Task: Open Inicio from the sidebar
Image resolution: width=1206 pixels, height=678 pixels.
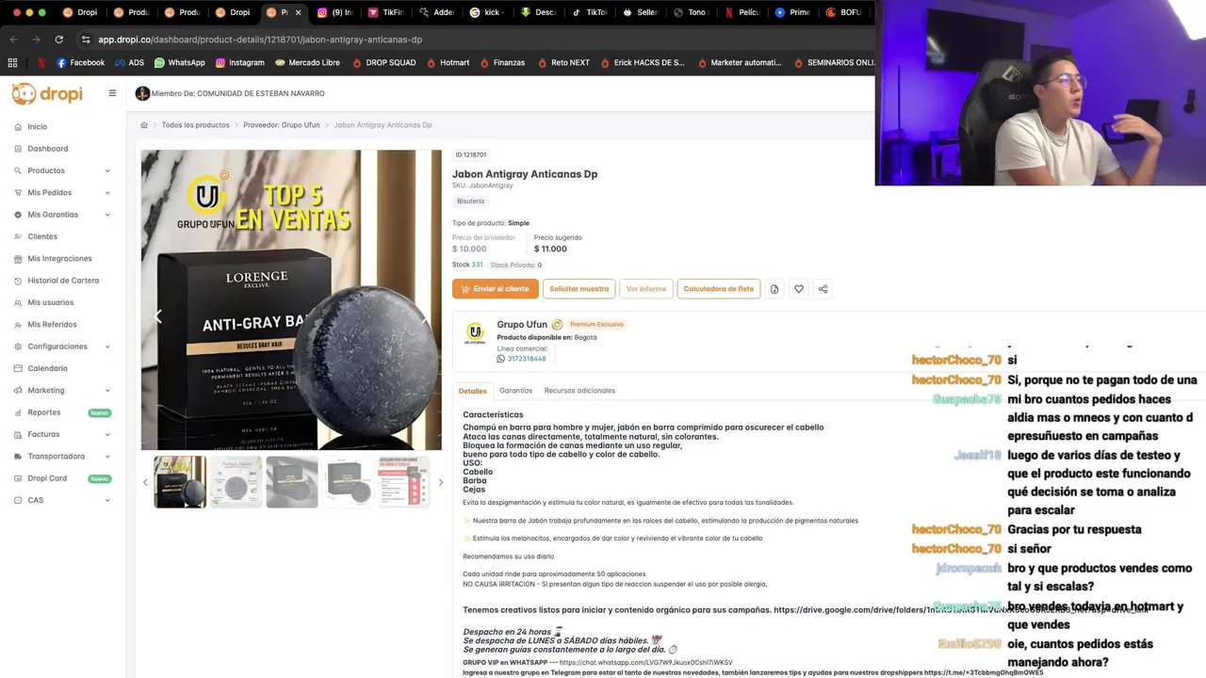Action: pyautogui.click(x=37, y=126)
